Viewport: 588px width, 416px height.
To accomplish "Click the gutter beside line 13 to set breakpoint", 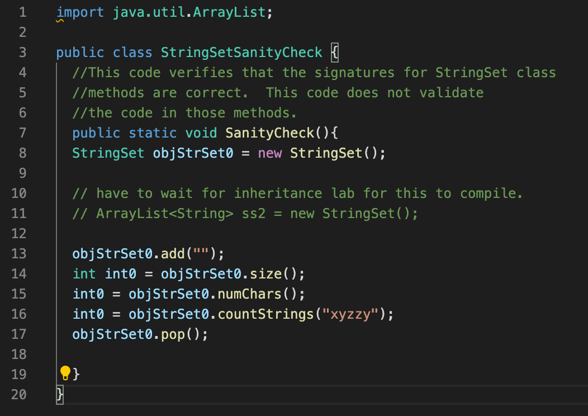I will [x=39, y=253].
